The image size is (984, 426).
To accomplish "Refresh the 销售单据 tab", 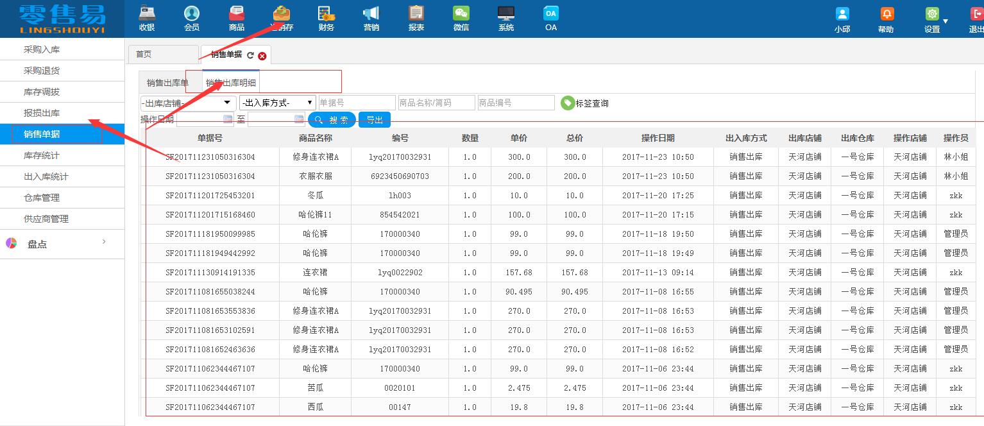I will click(251, 56).
